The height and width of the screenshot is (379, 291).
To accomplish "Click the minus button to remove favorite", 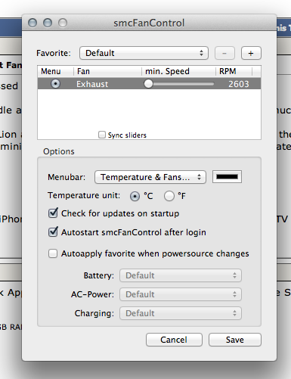I will click(224, 53).
